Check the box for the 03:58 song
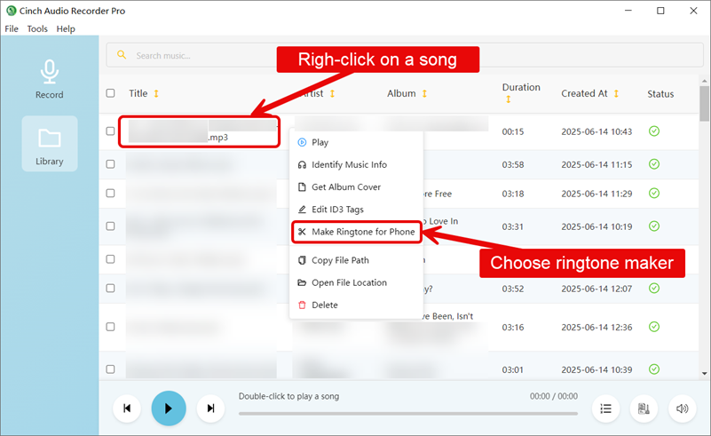711x436 pixels. (x=110, y=164)
